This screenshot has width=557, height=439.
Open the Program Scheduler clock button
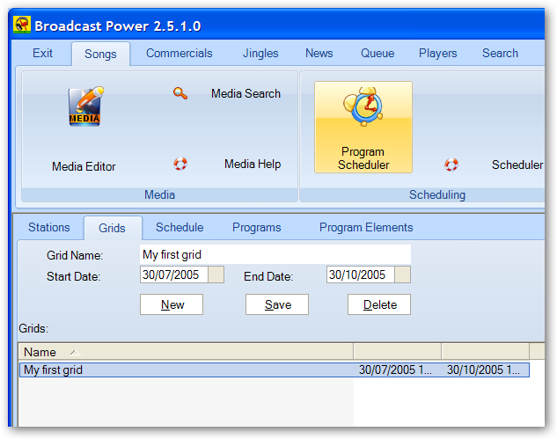point(363,128)
